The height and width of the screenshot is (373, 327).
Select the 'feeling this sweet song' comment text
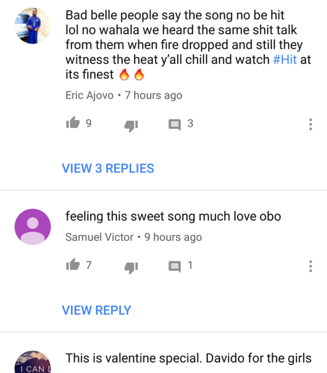tap(173, 216)
